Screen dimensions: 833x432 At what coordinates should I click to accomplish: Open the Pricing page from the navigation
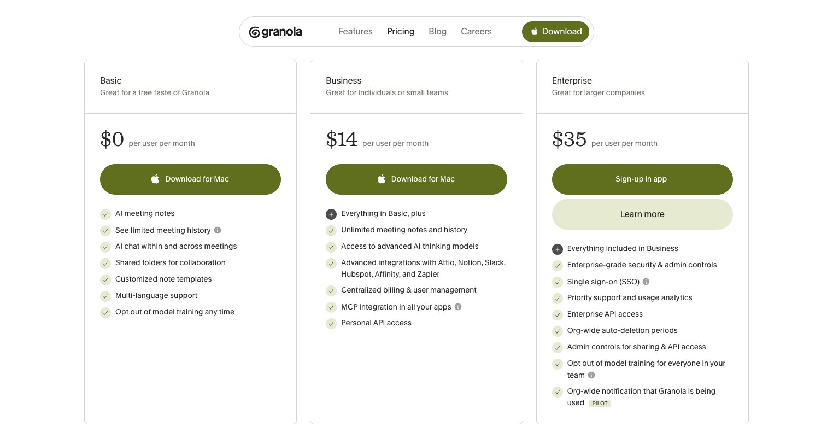401,32
